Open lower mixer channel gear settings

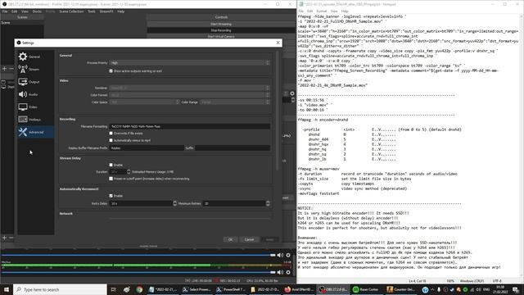pyautogui.click(x=288, y=272)
